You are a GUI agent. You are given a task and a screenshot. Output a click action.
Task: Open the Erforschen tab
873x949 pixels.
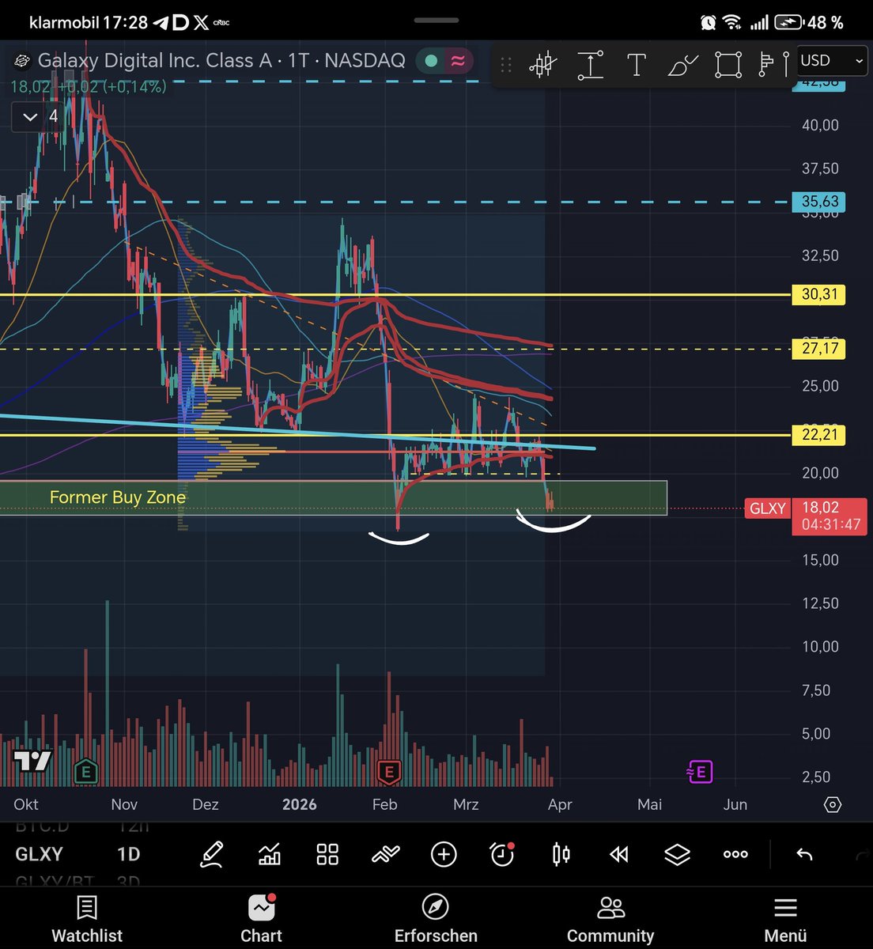[x=436, y=920]
